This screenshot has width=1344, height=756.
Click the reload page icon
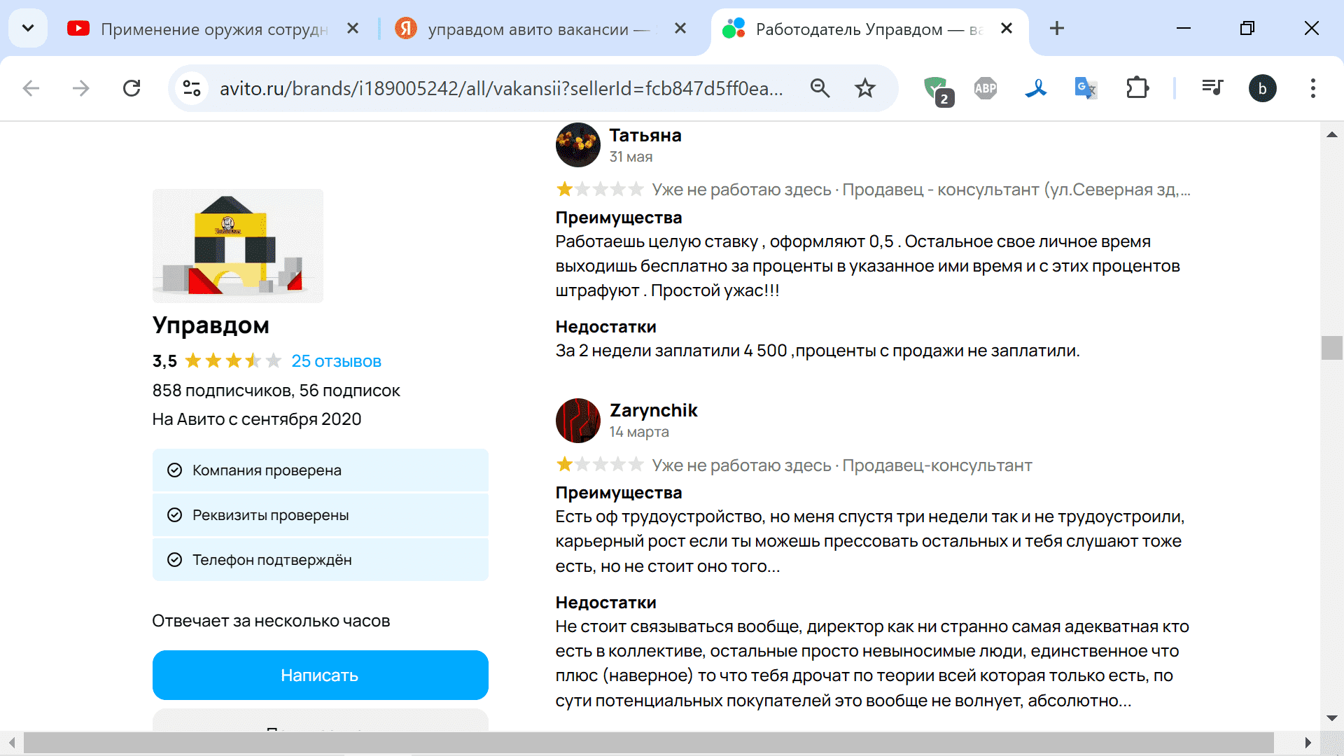[x=132, y=88]
